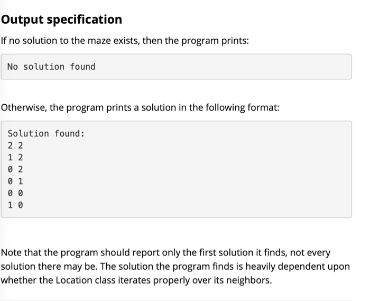Click the phrase "program prints:" in the first paragraph

[x=218, y=40]
